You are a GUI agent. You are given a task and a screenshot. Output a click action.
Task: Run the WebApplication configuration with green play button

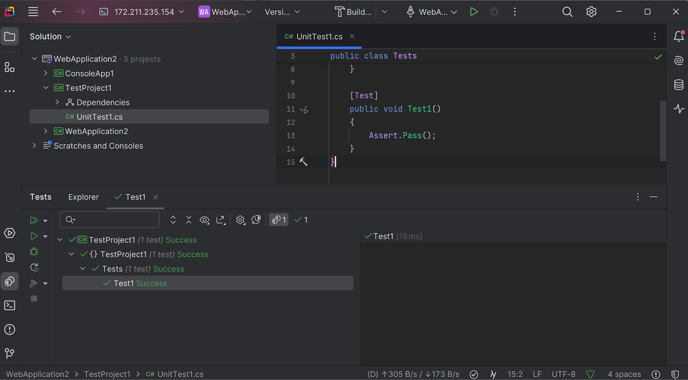[474, 12]
